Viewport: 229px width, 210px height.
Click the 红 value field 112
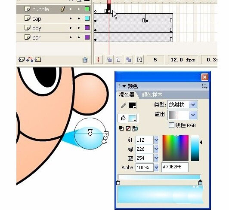[145, 140]
